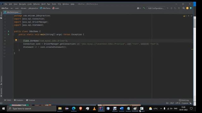Image resolution: width=202 pixels, height=113 pixels.
Task: Click ENG language indicator in tray
Action: pyautogui.click(x=175, y=109)
